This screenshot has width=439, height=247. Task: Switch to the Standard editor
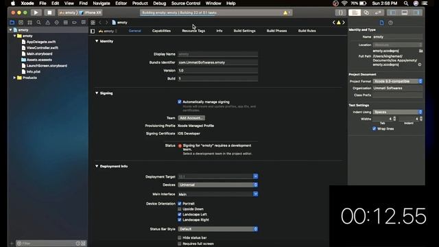coord(355,12)
